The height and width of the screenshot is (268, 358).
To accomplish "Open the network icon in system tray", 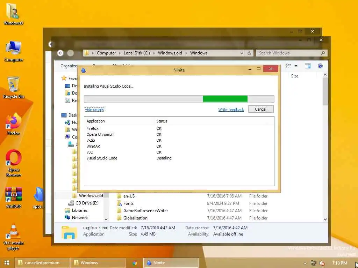I will [314, 263].
